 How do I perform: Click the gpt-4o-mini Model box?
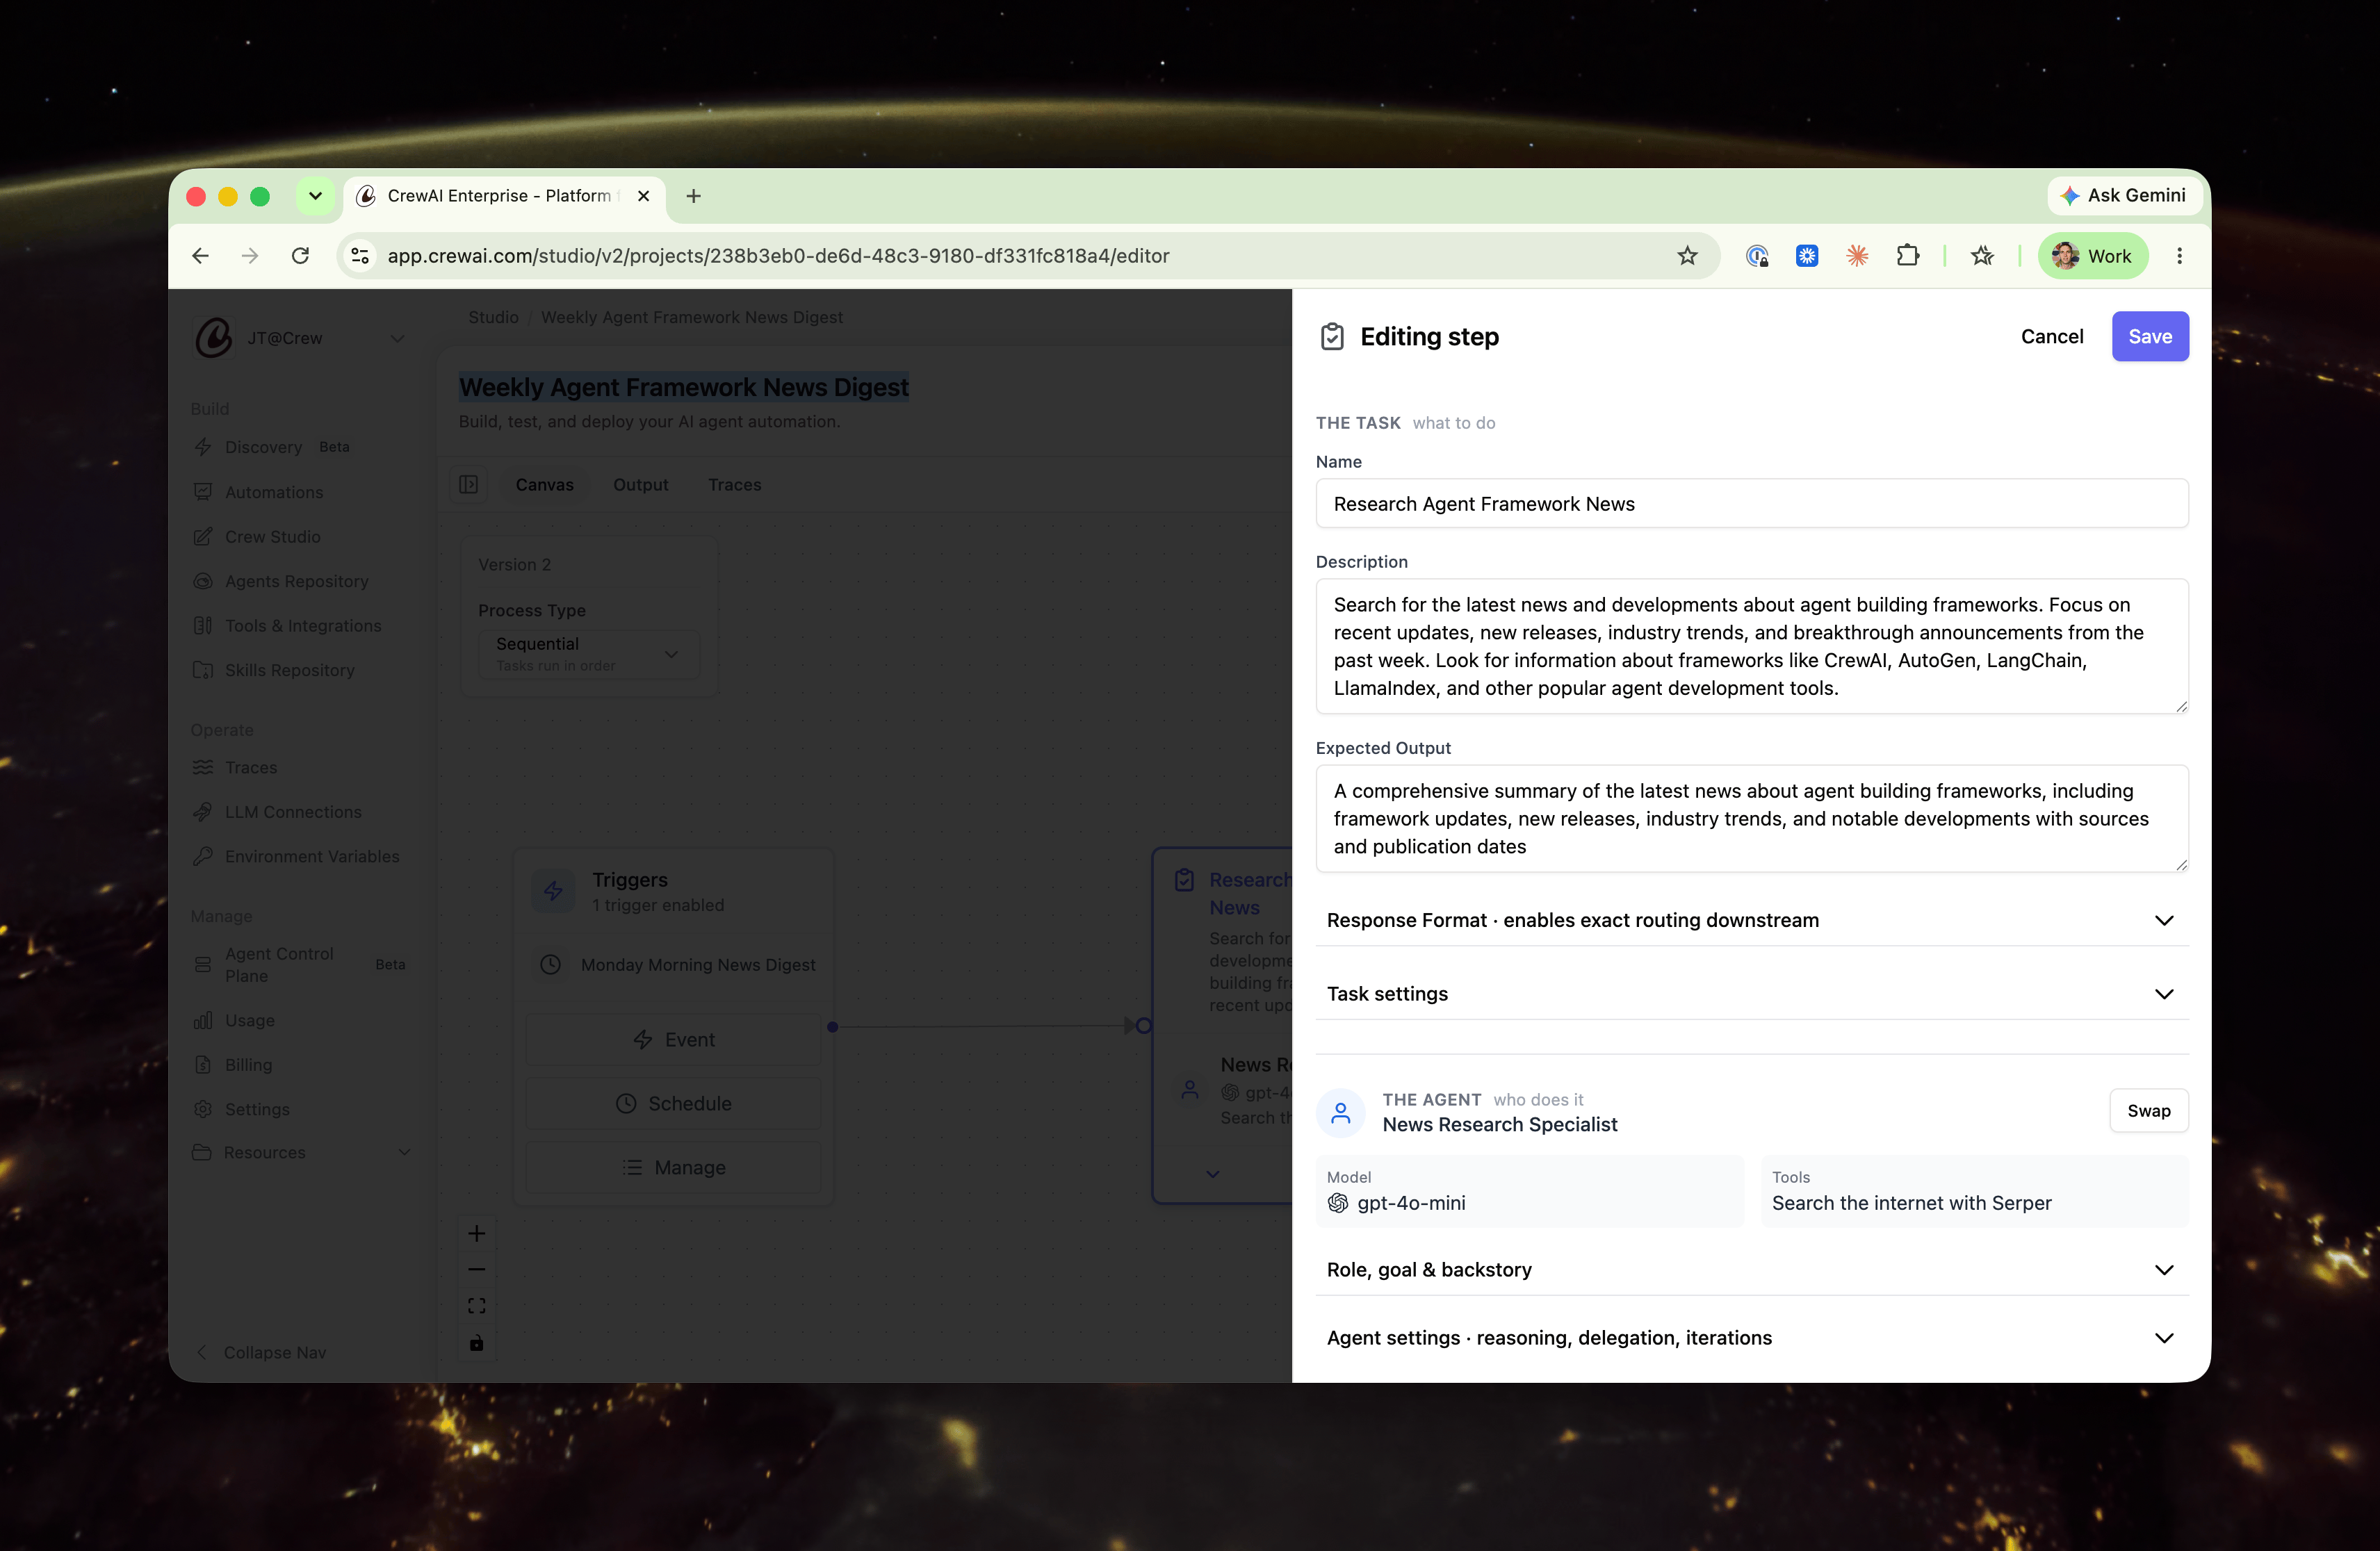tap(1530, 1192)
